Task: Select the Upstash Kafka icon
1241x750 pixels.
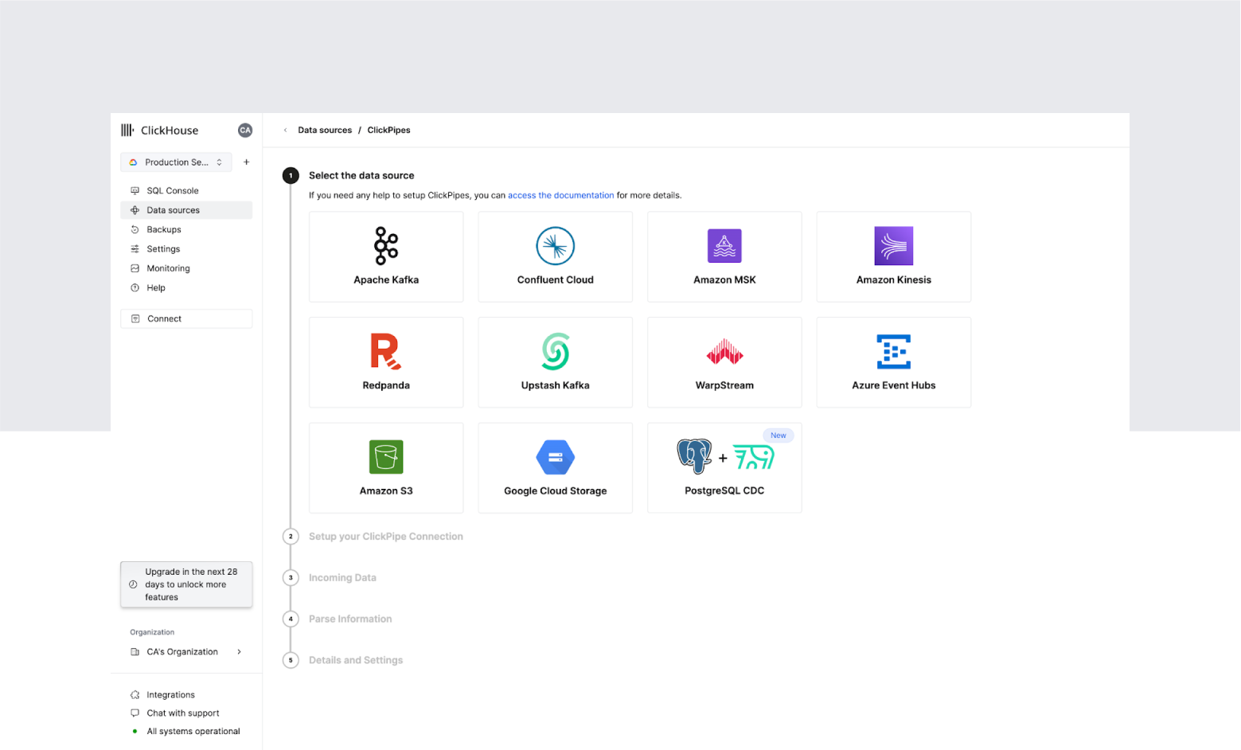Action: [x=555, y=351]
